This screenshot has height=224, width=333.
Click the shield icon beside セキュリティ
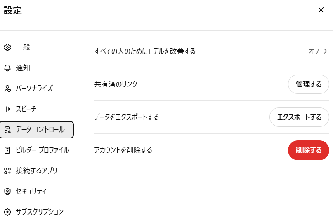pos(7,191)
